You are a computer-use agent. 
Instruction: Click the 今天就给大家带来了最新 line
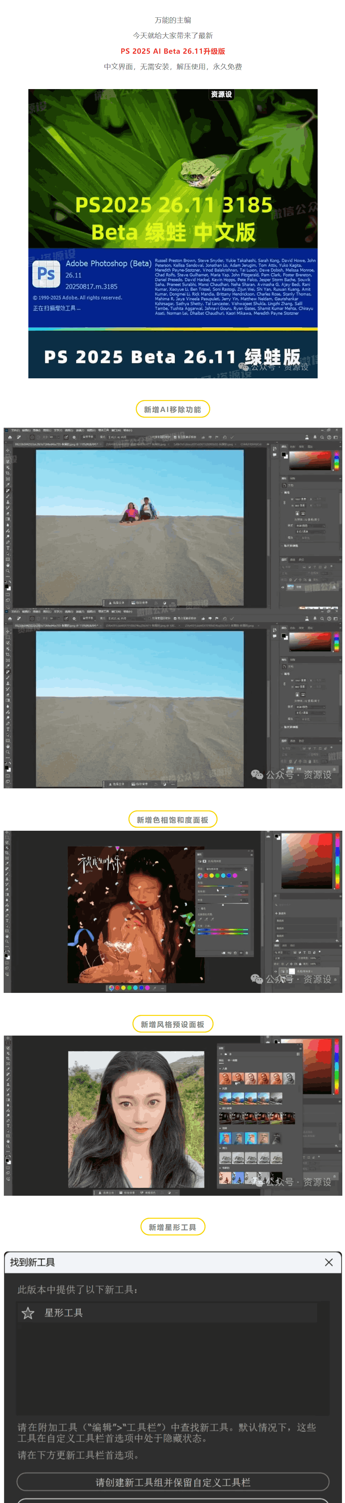click(173, 36)
